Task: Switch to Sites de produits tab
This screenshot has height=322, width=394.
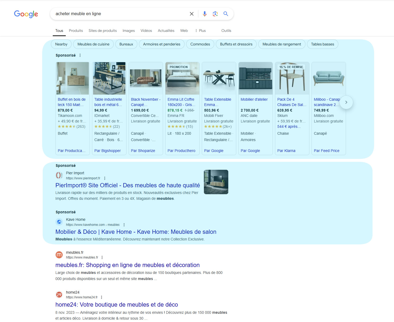Action: (x=103, y=31)
